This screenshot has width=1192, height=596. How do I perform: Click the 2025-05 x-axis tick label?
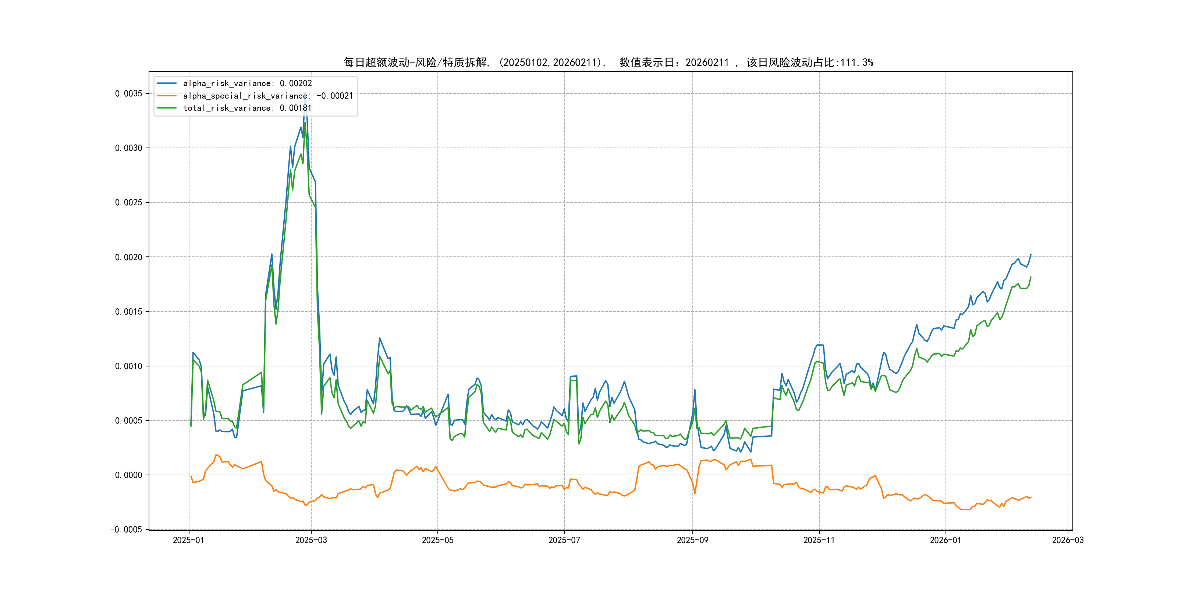click(437, 540)
